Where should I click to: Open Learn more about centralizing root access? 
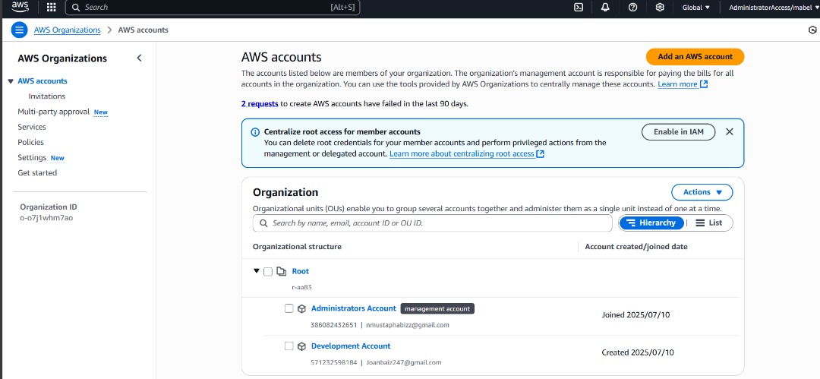point(467,153)
